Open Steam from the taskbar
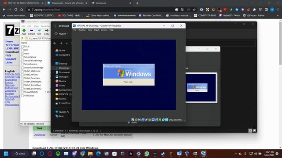 163,154
